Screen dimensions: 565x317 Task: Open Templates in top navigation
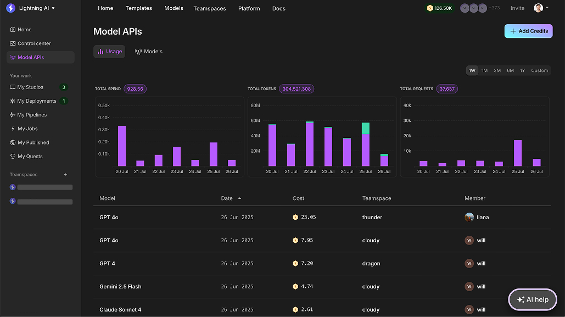(139, 8)
